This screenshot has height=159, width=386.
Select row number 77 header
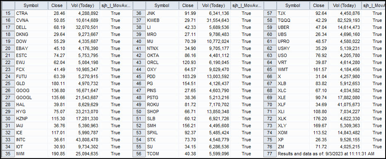point(270,154)
